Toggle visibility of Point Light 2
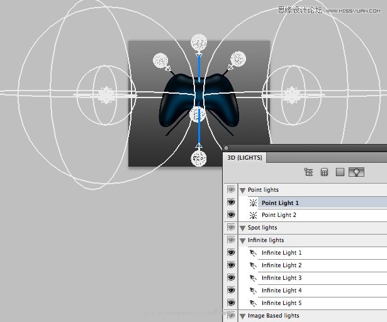This screenshot has width=387, height=322. coord(231,215)
